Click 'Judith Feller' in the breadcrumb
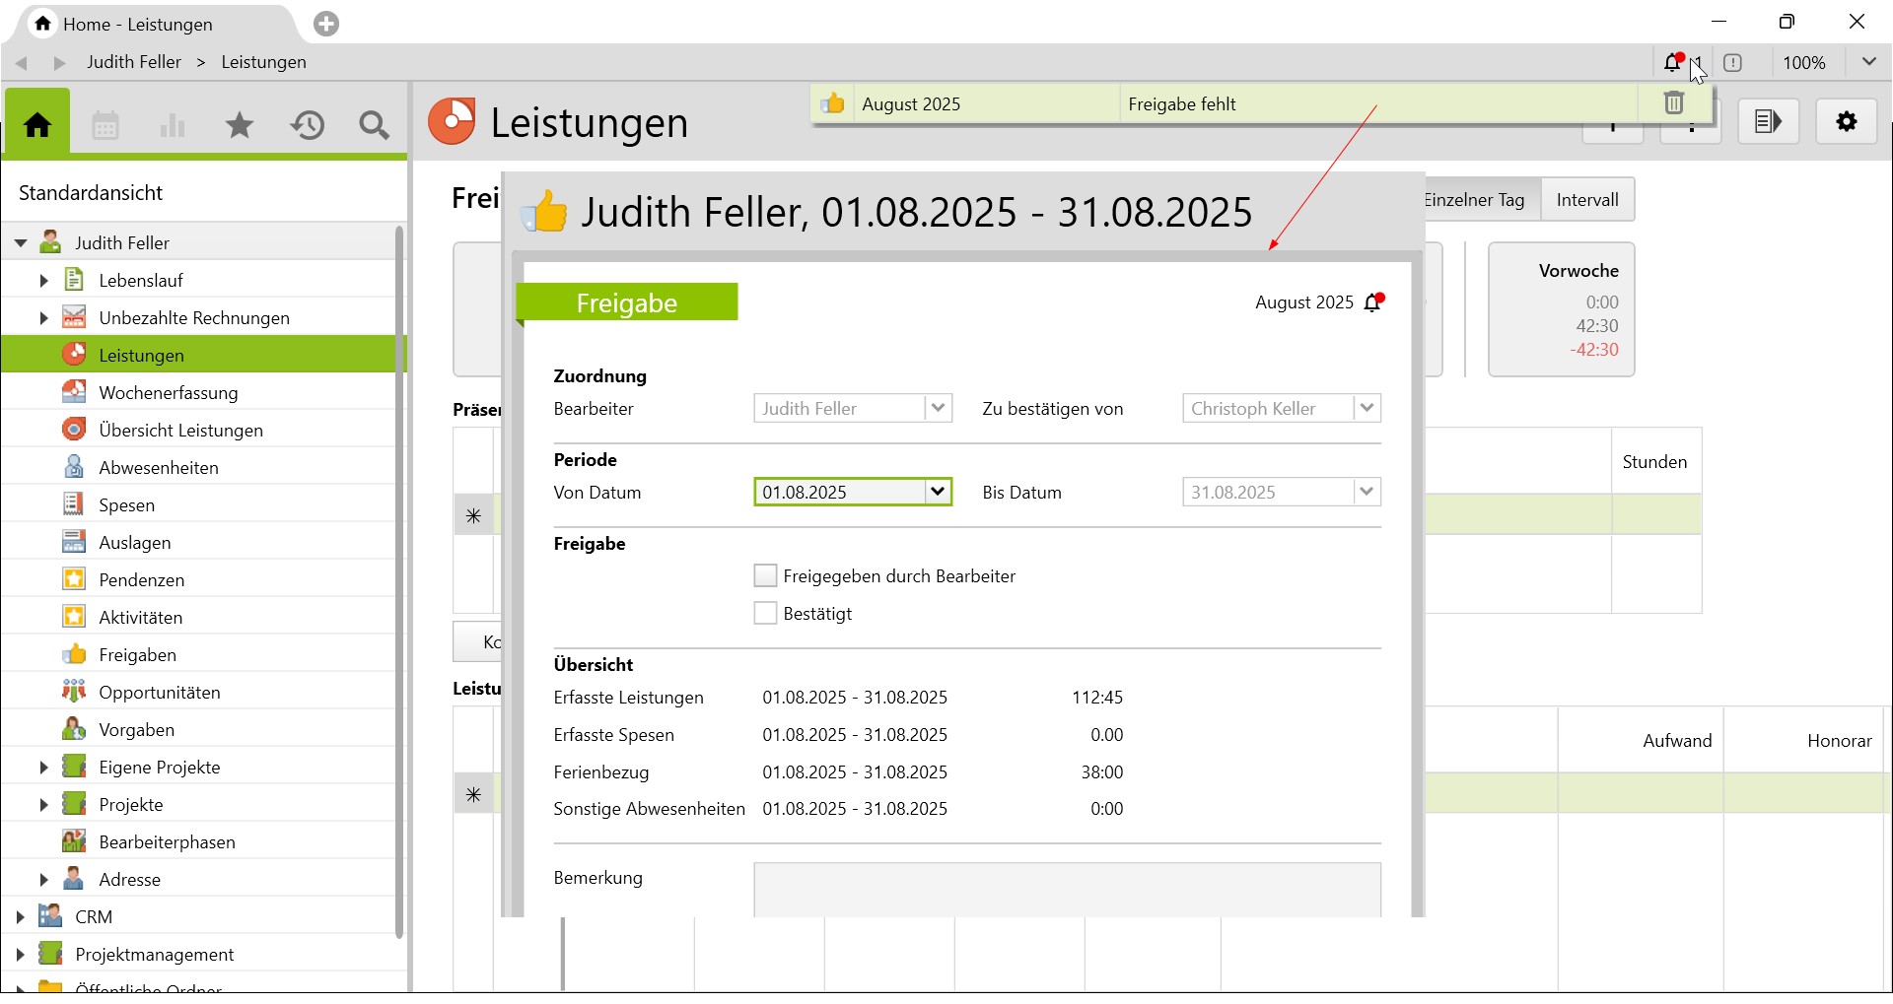 click(x=134, y=62)
